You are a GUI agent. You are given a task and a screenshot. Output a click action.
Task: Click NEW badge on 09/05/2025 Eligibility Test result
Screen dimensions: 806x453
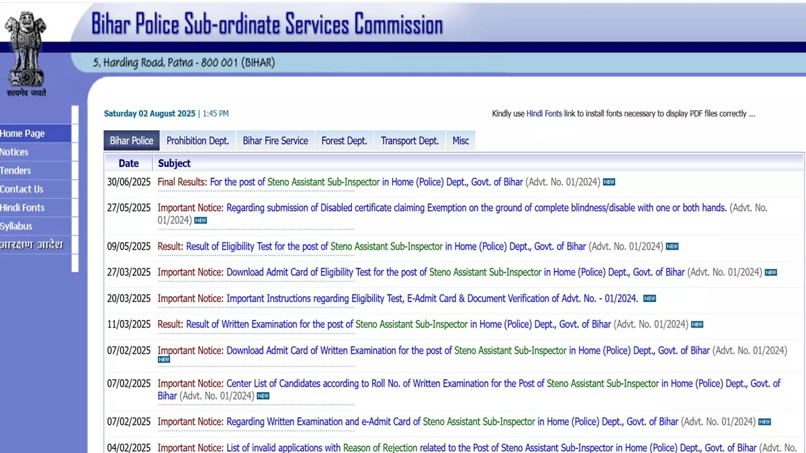[x=672, y=246]
